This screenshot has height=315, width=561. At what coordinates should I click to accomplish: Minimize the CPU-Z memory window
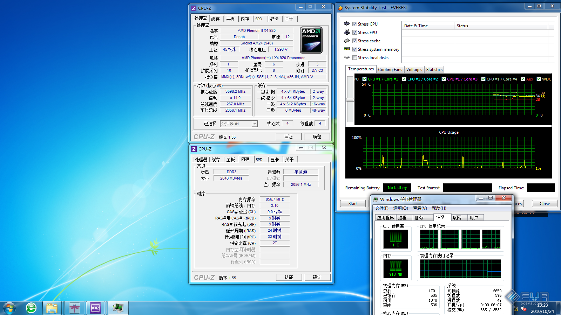point(301,148)
